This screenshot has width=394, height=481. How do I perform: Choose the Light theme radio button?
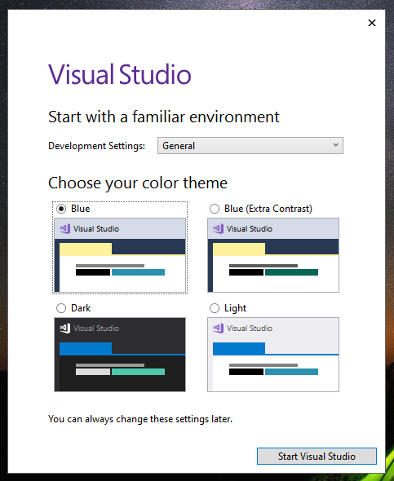pos(215,308)
